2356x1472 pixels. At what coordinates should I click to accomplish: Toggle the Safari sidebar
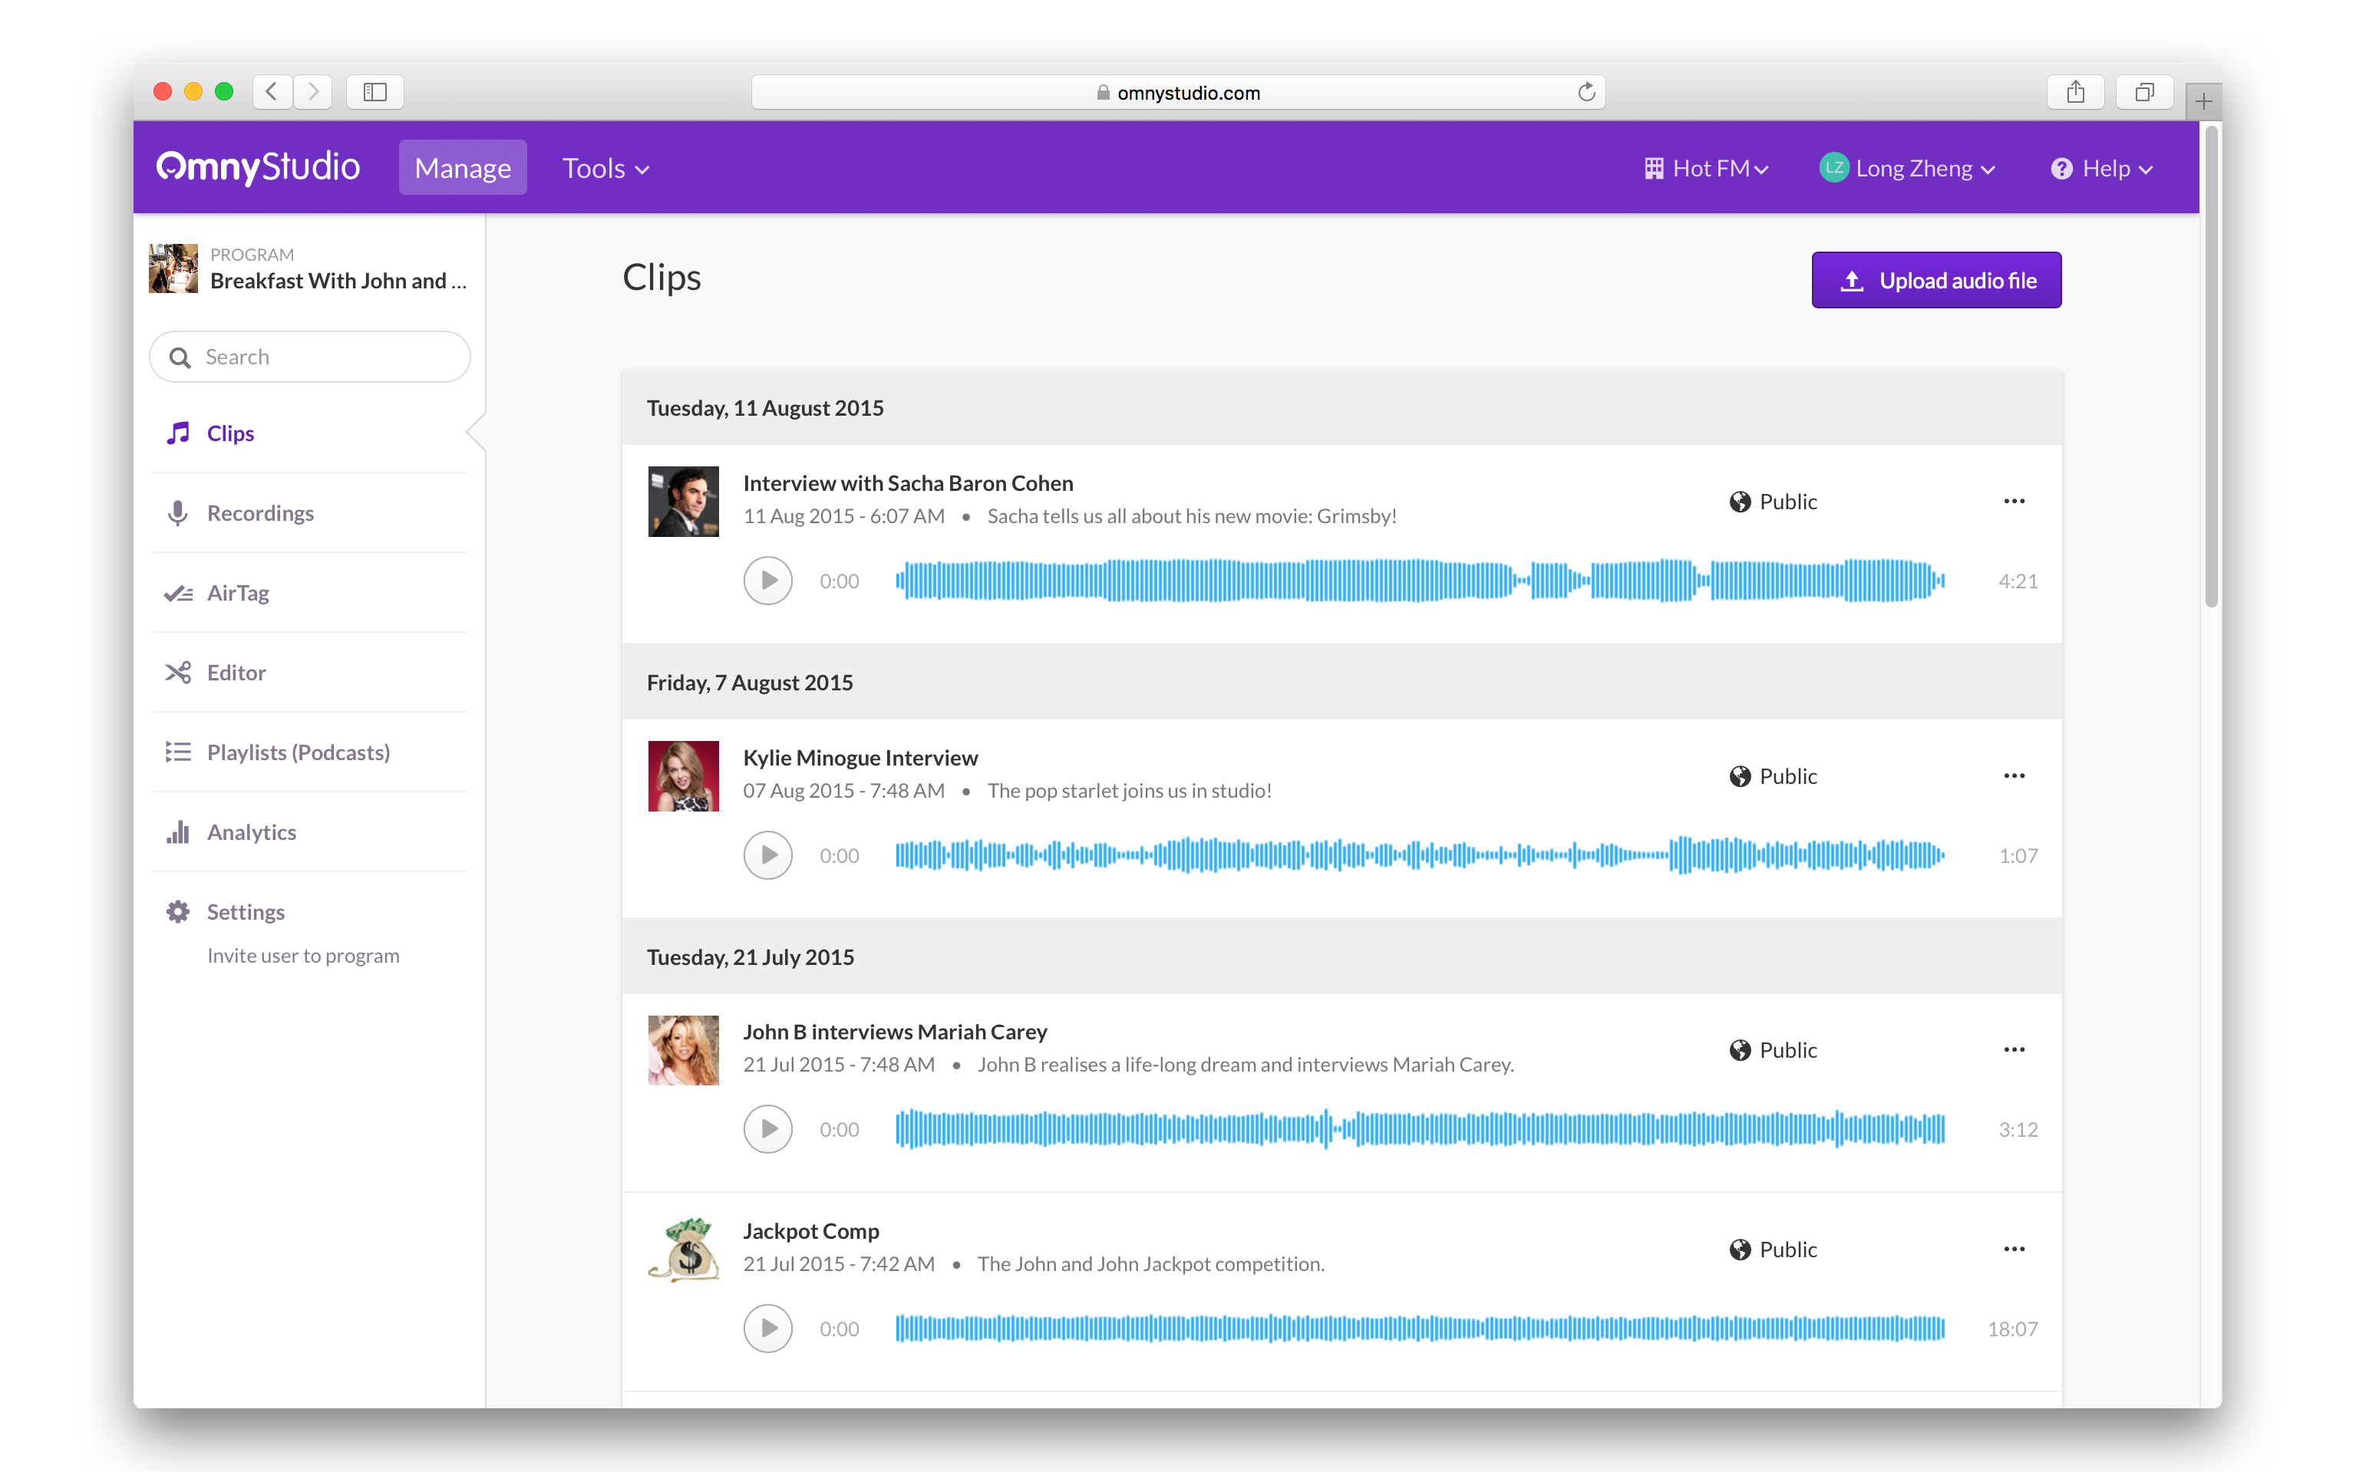[375, 93]
